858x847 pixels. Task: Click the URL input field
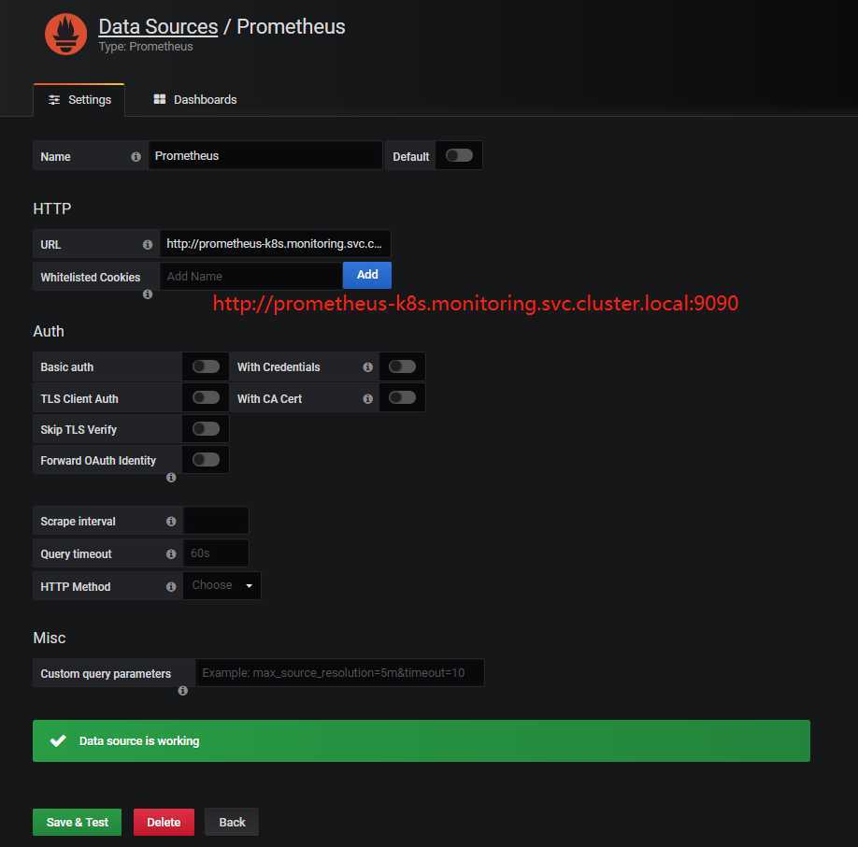click(x=275, y=243)
